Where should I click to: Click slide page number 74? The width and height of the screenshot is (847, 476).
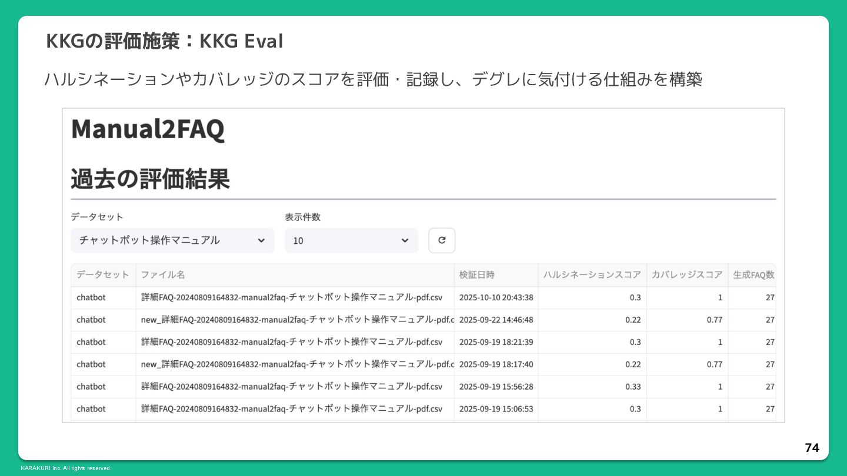point(812,448)
